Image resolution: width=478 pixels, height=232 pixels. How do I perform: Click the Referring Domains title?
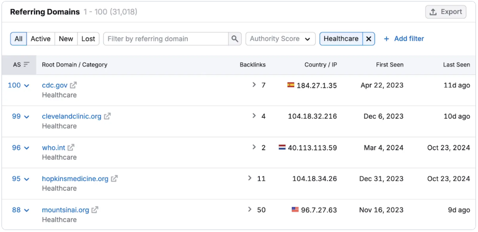45,12
